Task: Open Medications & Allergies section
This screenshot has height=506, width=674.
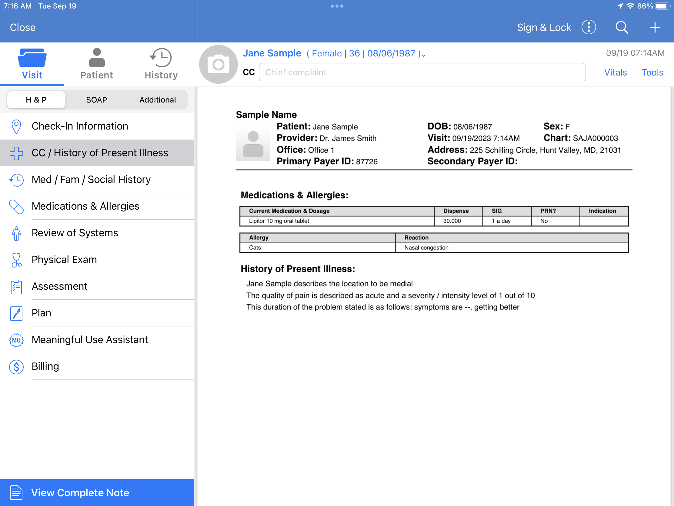Action: [97, 206]
